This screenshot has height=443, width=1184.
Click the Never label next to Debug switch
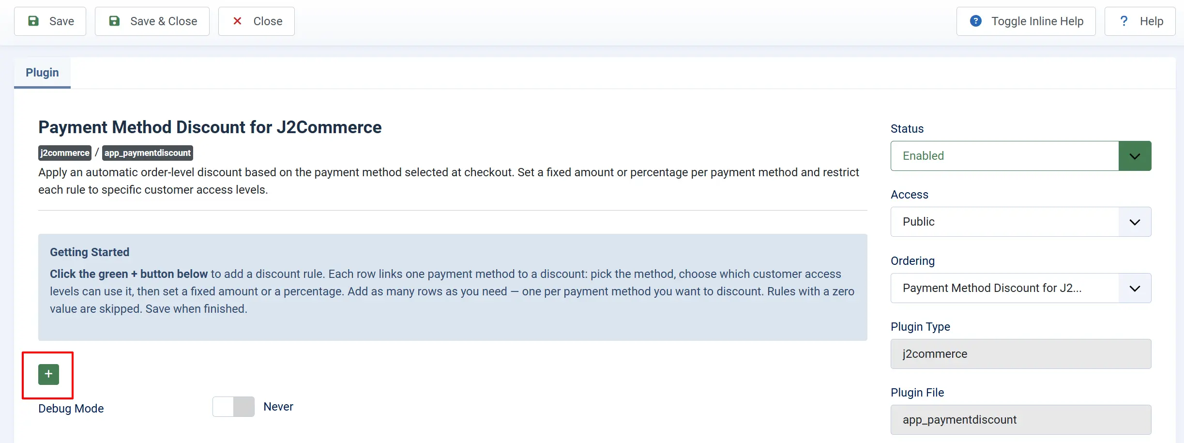pyautogui.click(x=278, y=407)
